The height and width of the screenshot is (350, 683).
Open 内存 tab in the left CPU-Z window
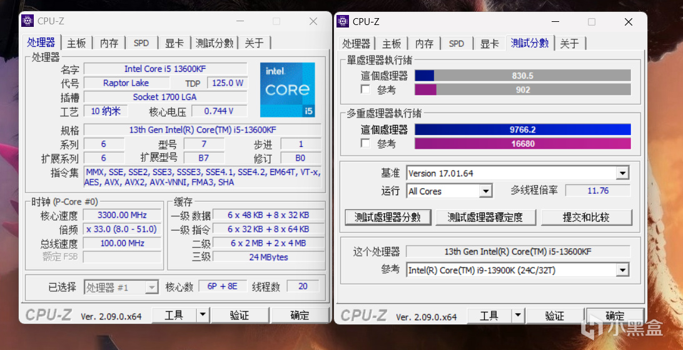click(109, 42)
